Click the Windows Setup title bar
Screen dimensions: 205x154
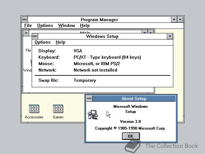click(102, 36)
